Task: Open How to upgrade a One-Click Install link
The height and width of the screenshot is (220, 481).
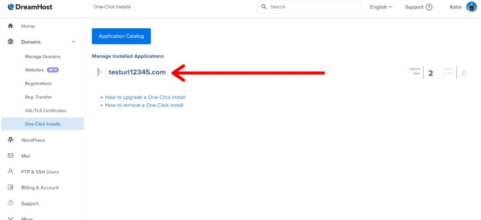Action: coord(145,97)
